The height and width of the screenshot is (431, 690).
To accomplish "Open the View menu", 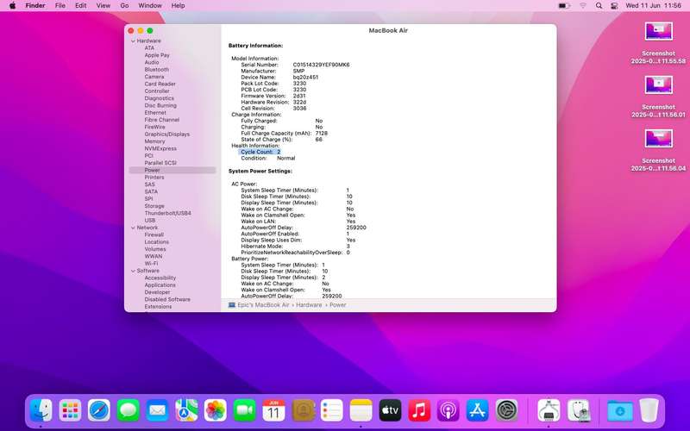I will 103,6.
